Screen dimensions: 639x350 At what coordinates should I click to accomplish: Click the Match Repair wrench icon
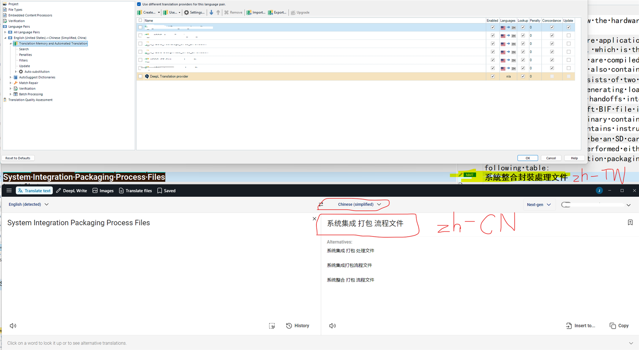[16, 83]
